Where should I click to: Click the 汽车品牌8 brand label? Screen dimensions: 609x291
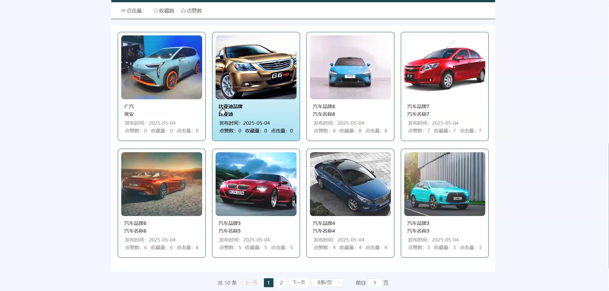point(324,107)
